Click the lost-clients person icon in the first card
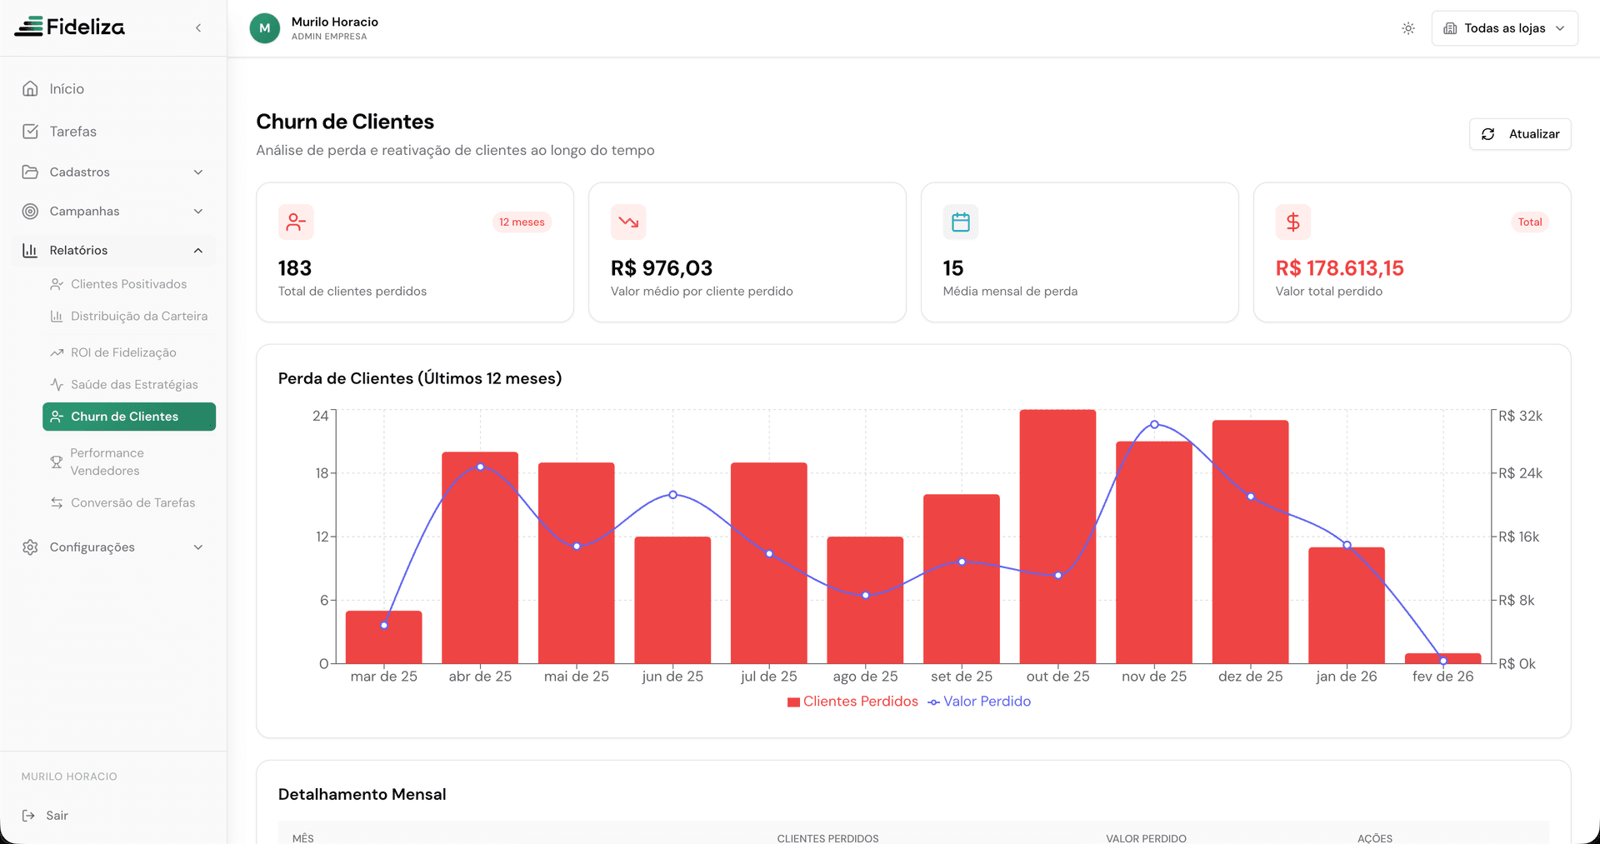The width and height of the screenshot is (1600, 844). (x=296, y=222)
